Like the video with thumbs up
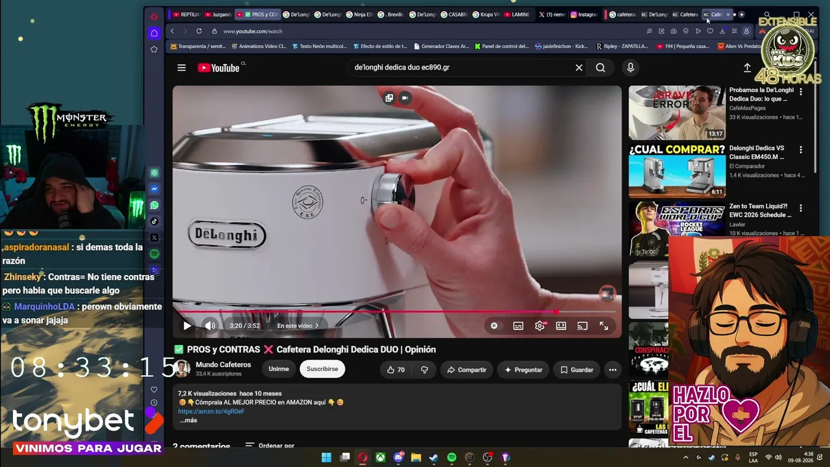This screenshot has height=467, width=830. 396,370
